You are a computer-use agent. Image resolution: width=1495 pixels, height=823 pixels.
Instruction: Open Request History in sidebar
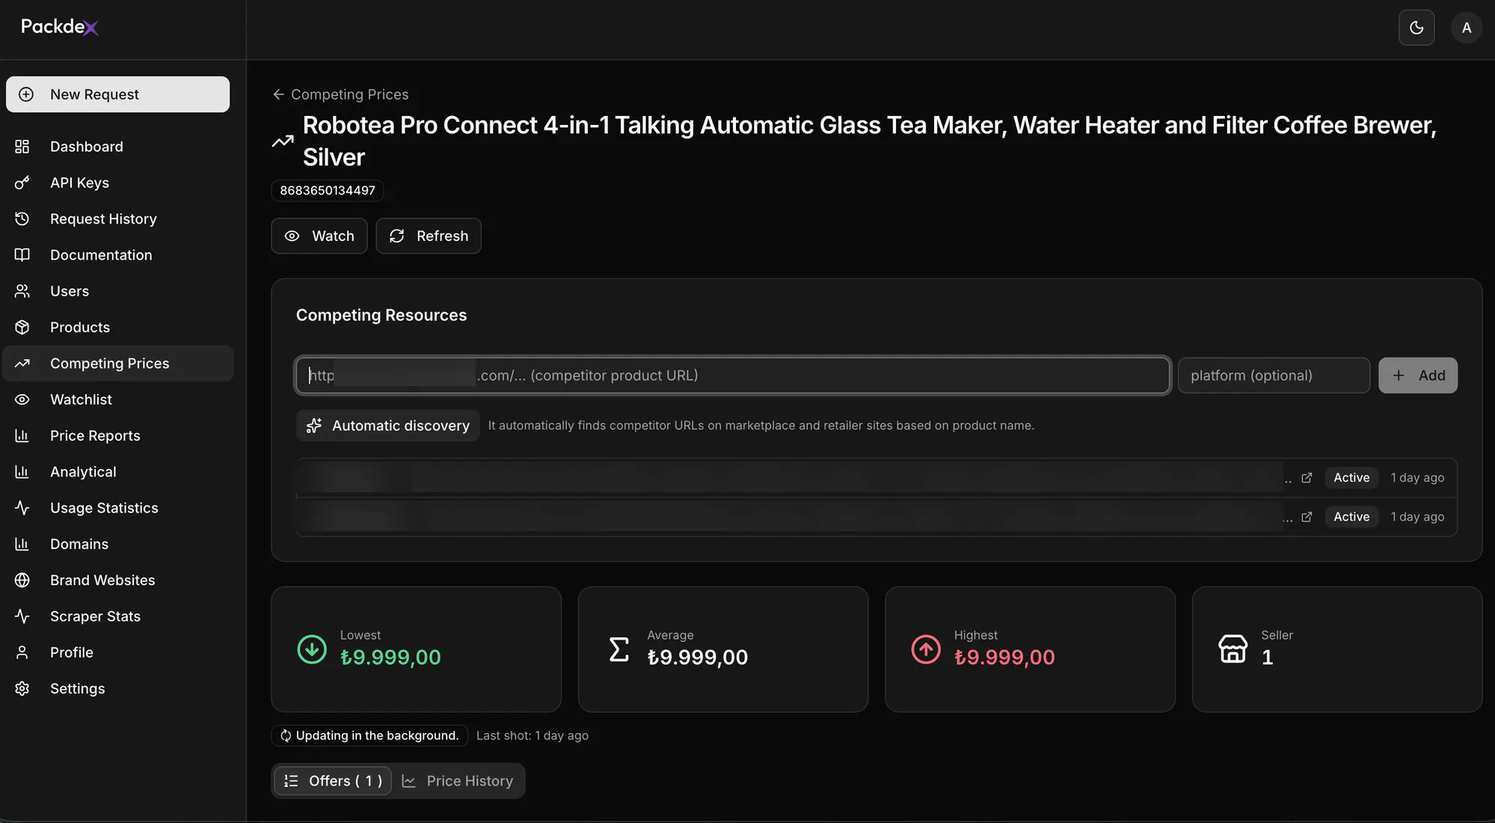(x=118, y=218)
